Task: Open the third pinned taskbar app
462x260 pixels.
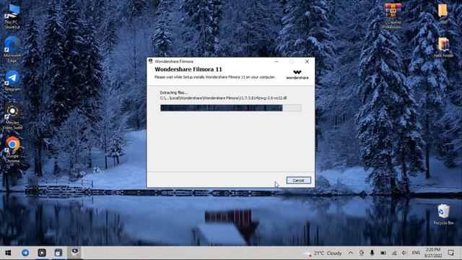Action: click(58, 253)
